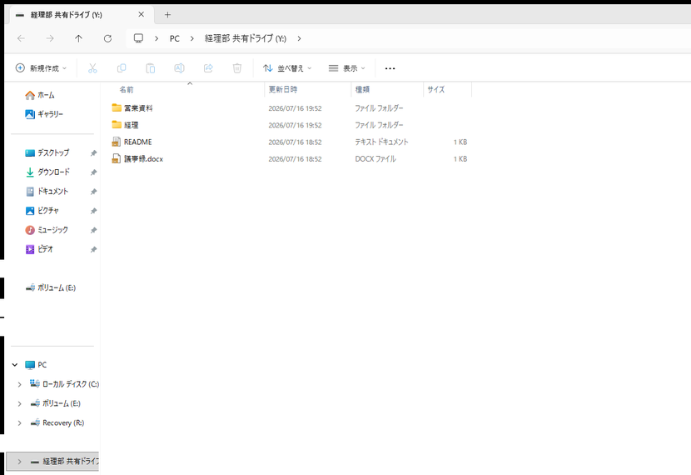
Task: Expand ローカル ディスク (C:) node
Action: click(x=19, y=385)
